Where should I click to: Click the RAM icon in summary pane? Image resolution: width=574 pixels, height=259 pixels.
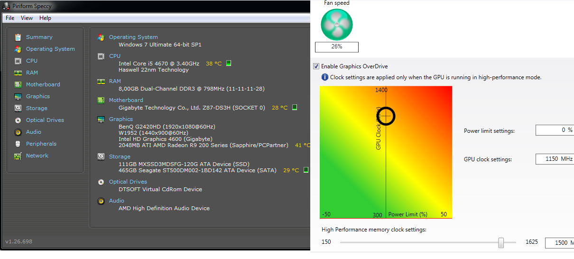[101, 81]
